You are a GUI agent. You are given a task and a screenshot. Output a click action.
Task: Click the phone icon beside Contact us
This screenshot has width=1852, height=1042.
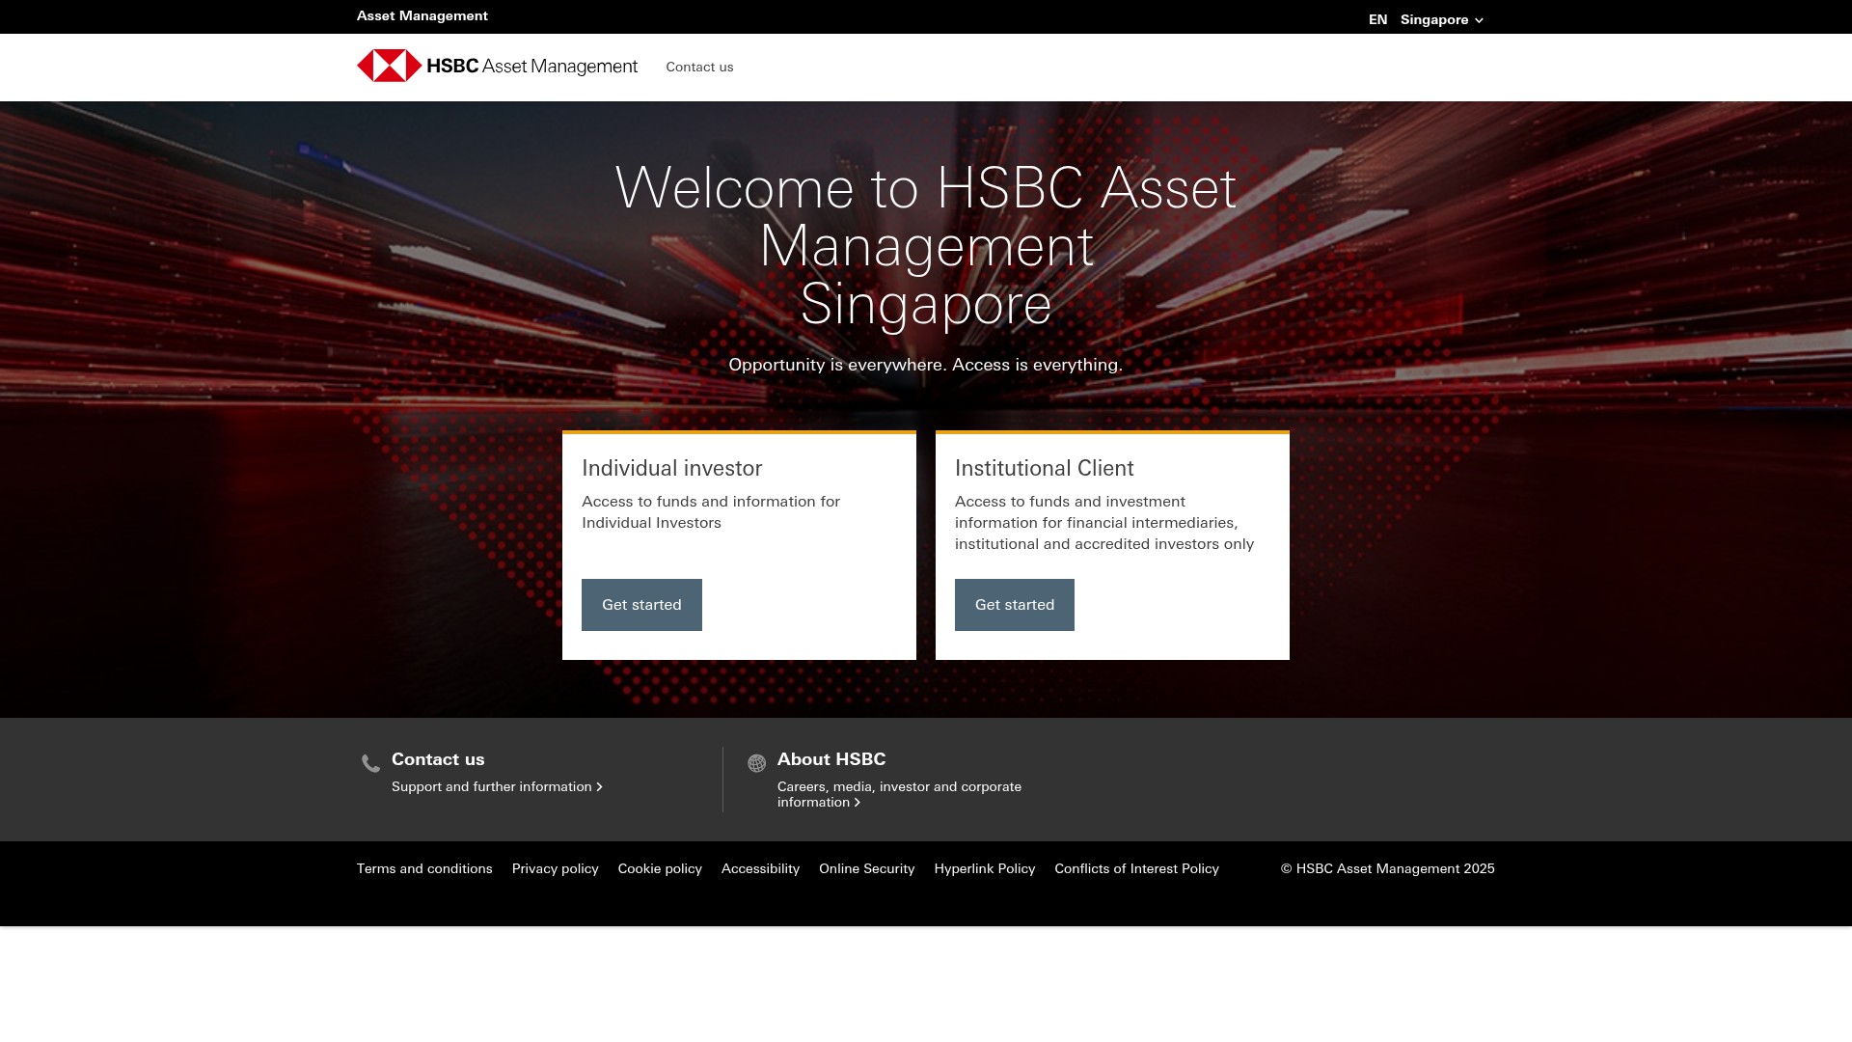[370, 764]
